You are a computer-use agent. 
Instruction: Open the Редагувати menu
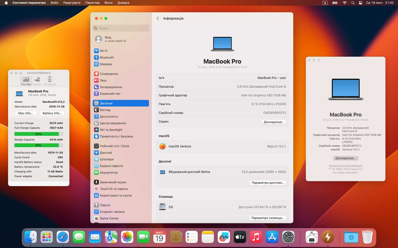(x=72, y=3)
